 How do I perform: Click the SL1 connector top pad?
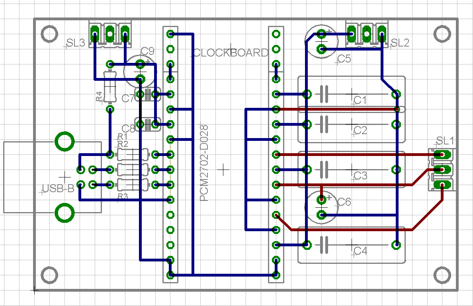click(442, 154)
